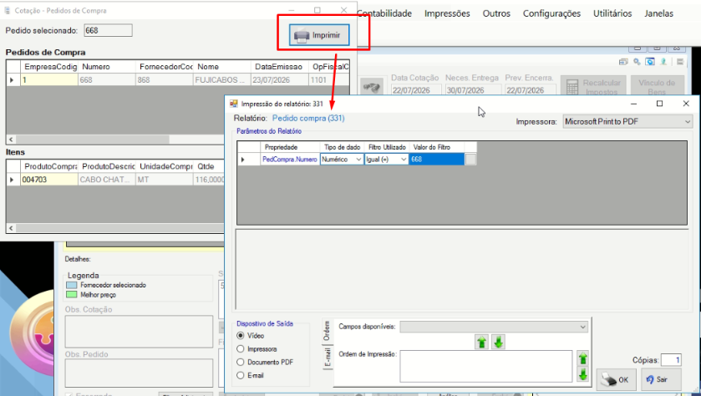The height and width of the screenshot is (396, 701).
Task: Switch to the E-mail vertical tab
Action: click(x=328, y=358)
